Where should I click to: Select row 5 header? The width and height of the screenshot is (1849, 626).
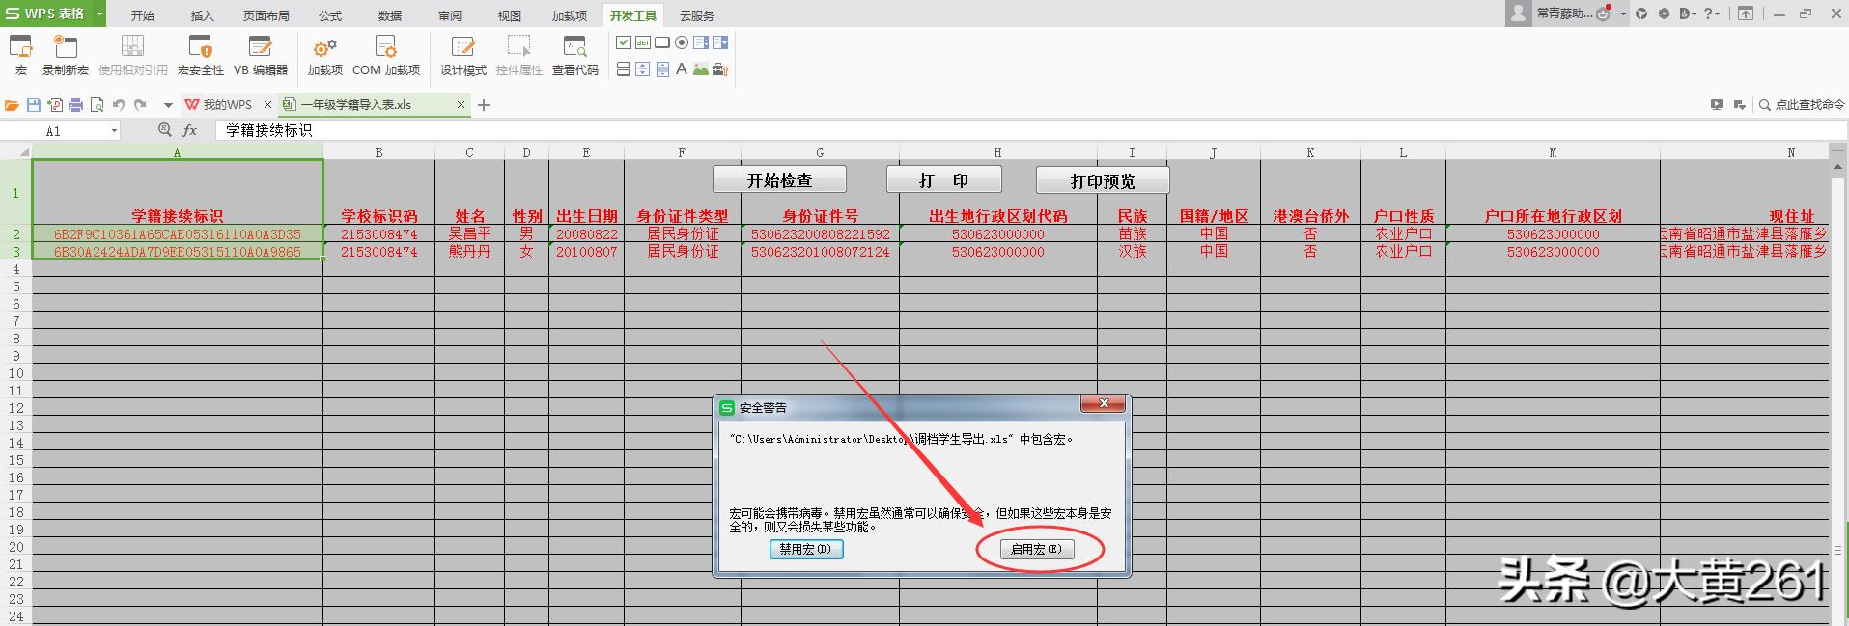pos(15,286)
